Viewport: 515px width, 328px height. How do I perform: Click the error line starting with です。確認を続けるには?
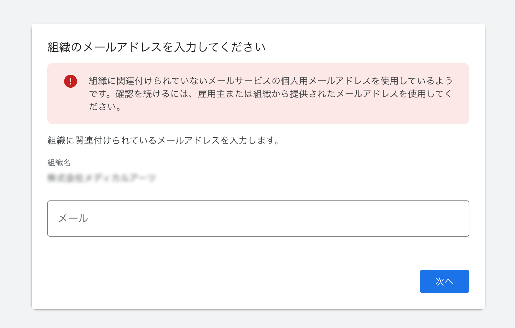pyautogui.click(x=270, y=94)
